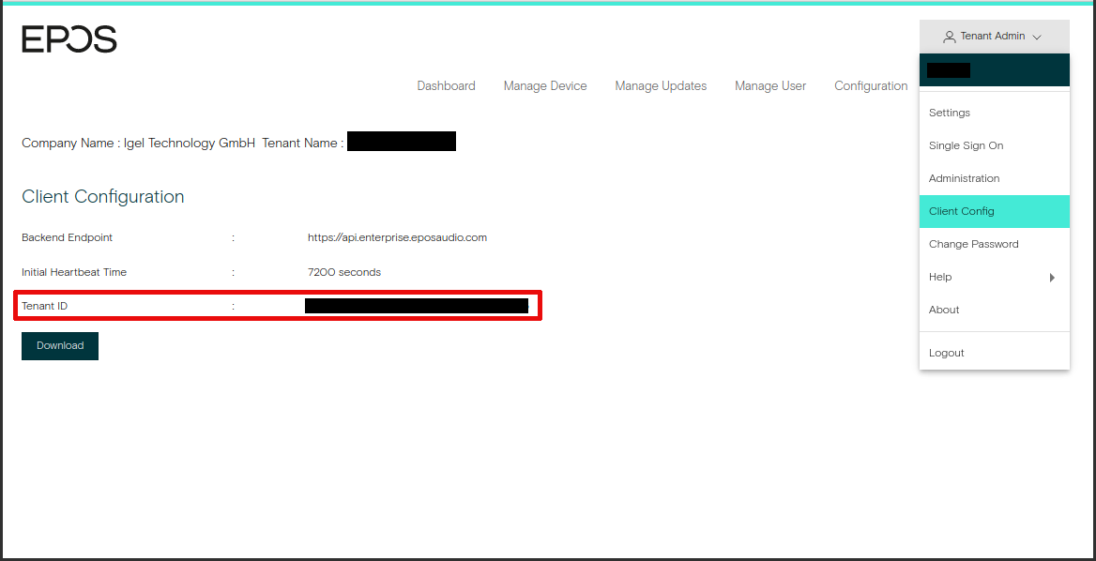Viewport: 1096px width, 561px height.
Task: Click the EPOS logo
Action: point(69,39)
